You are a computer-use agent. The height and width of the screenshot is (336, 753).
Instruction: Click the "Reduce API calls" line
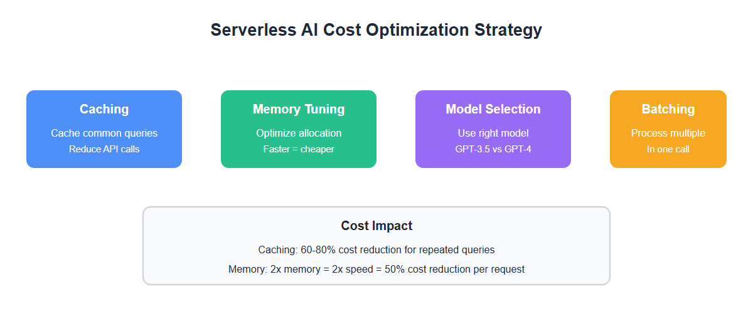[x=104, y=149]
